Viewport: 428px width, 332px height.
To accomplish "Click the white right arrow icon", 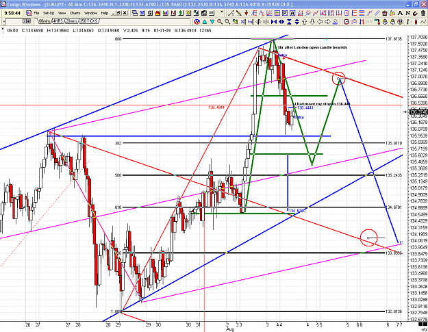I will pos(327,21).
